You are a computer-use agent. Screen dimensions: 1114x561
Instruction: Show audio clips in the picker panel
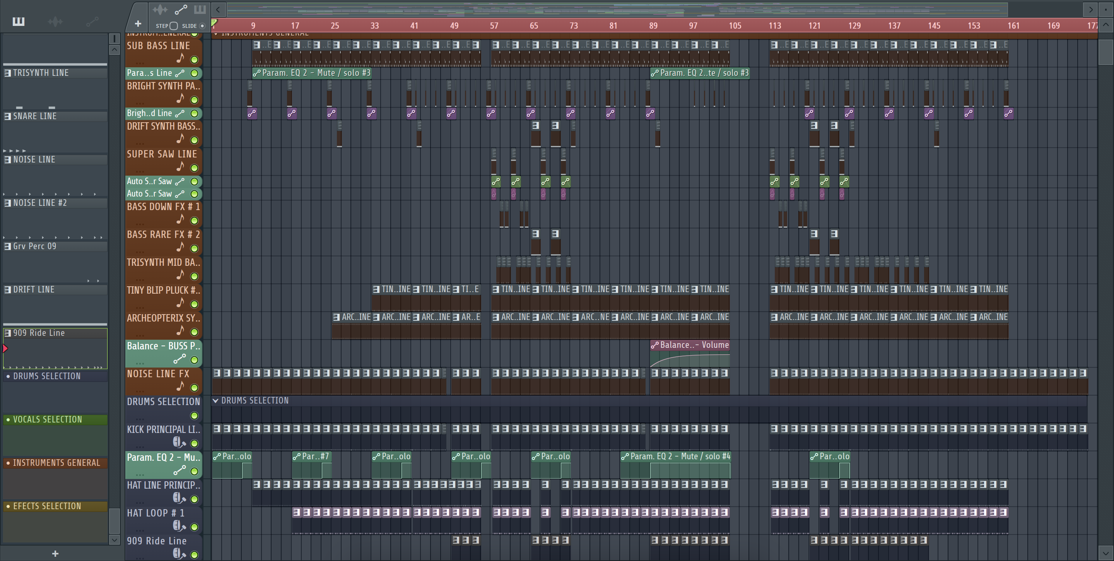tap(55, 21)
